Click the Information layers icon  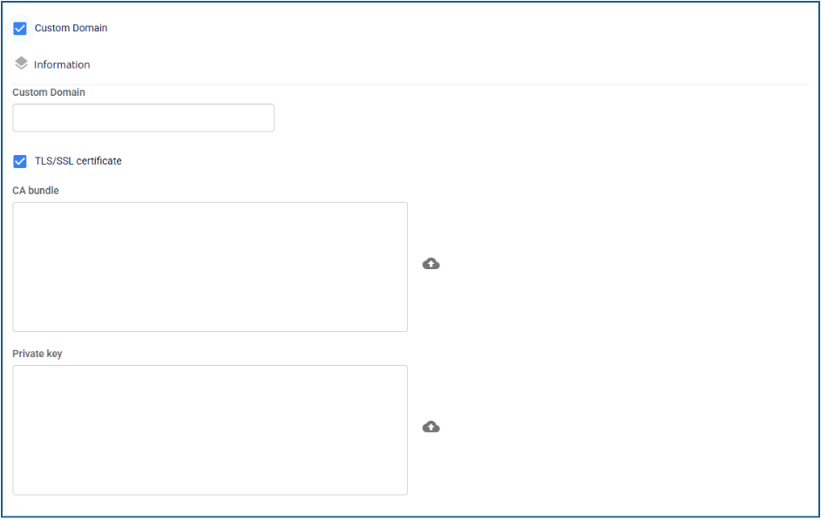[x=21, y=64]
